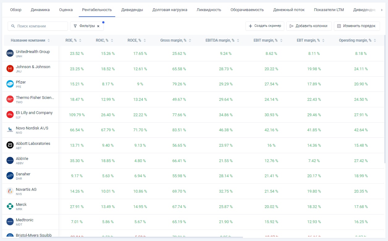This screenshot has height=241, width=388.
Task: Open the Фильтры button
Action: (87, 26)
